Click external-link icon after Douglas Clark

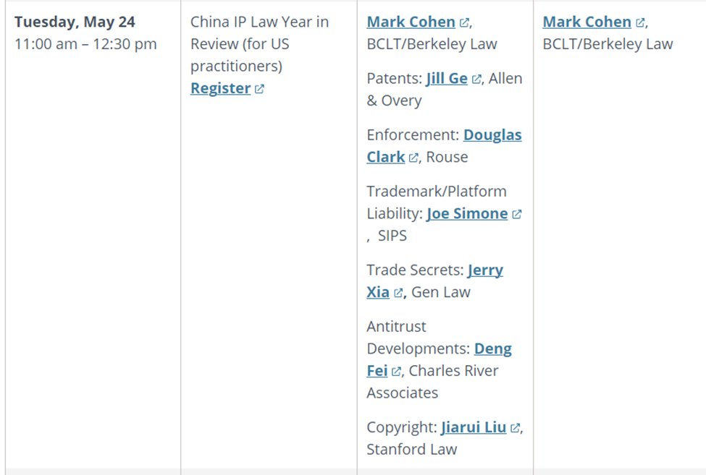[x=413, y=158]
